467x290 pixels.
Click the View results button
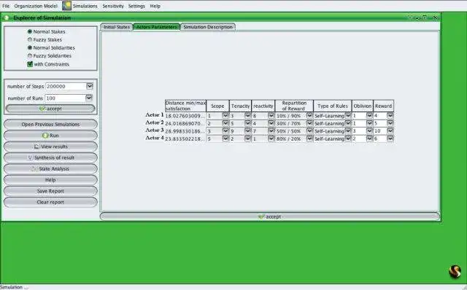[x=50, y=146]
